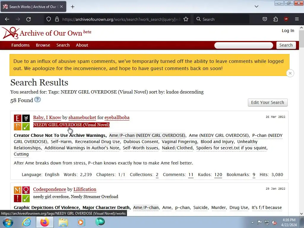This screenshot has width=304, height=228.
Task: Open File Explorer from taskbar
Action: 63,222
